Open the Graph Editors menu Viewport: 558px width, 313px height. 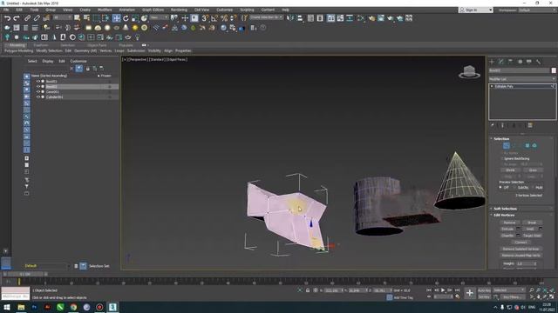click(153, 10)
